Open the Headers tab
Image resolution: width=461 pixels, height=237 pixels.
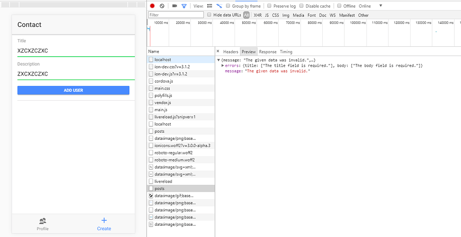tap(230, 52)
